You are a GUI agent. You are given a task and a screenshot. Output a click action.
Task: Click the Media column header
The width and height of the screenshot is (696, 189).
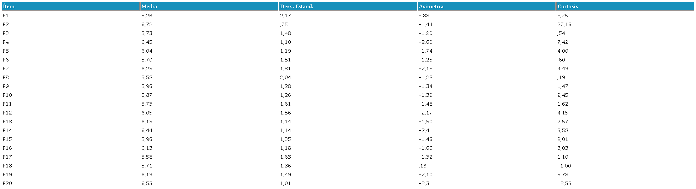[x=149, y=6]
